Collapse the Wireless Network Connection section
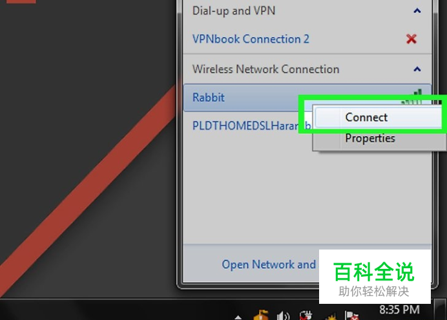Image resolution: width=447 pixels, height=320 pixels. [x=417, y=69]
